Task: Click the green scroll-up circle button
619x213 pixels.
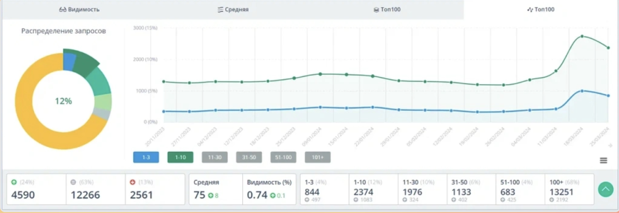Action: (606, 189)
